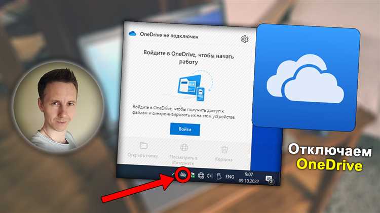Open the Корзина recycle bin icon
The height and width of the screenshot is (213, 380).
pyautogui.click(x=224, y=150)
